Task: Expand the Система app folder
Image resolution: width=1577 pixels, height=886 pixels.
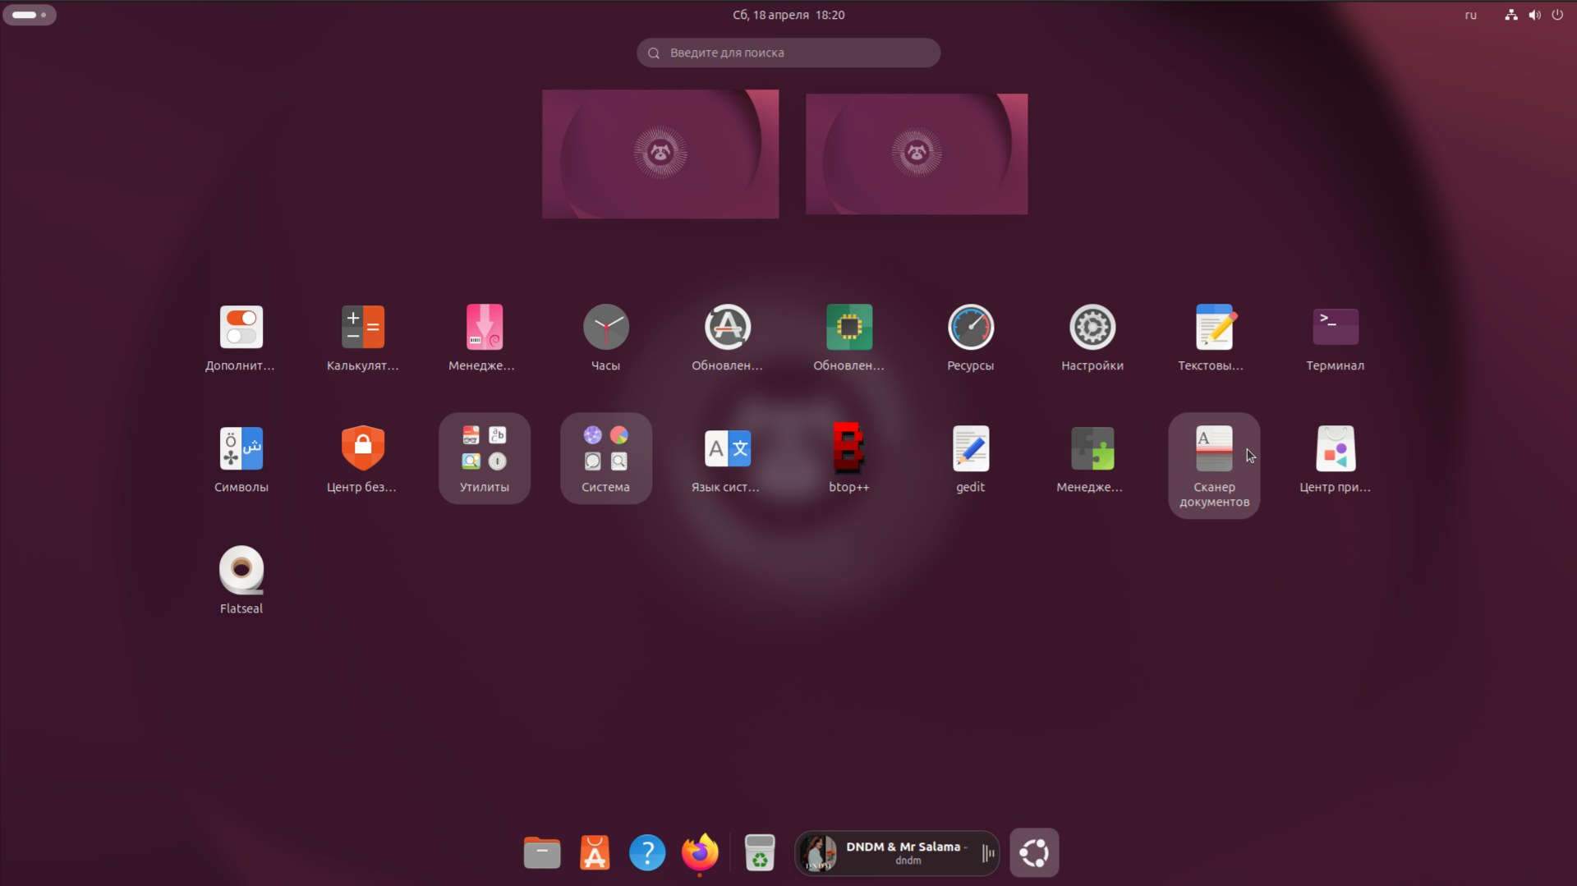Action: click(605, 448)
